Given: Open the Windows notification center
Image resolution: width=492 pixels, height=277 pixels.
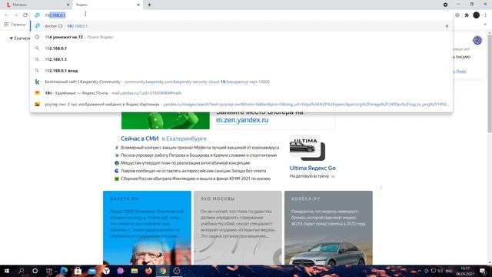Looking at the screenshot, I should click(x=483, y=271).
